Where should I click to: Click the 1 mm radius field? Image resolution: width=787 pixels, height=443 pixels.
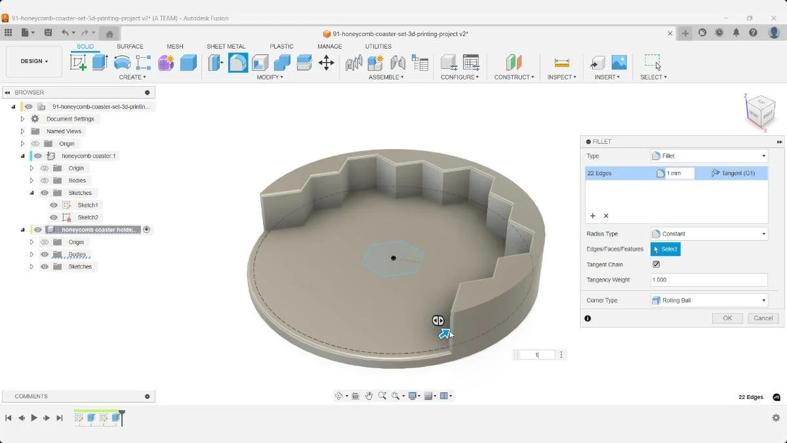(679, 173)
